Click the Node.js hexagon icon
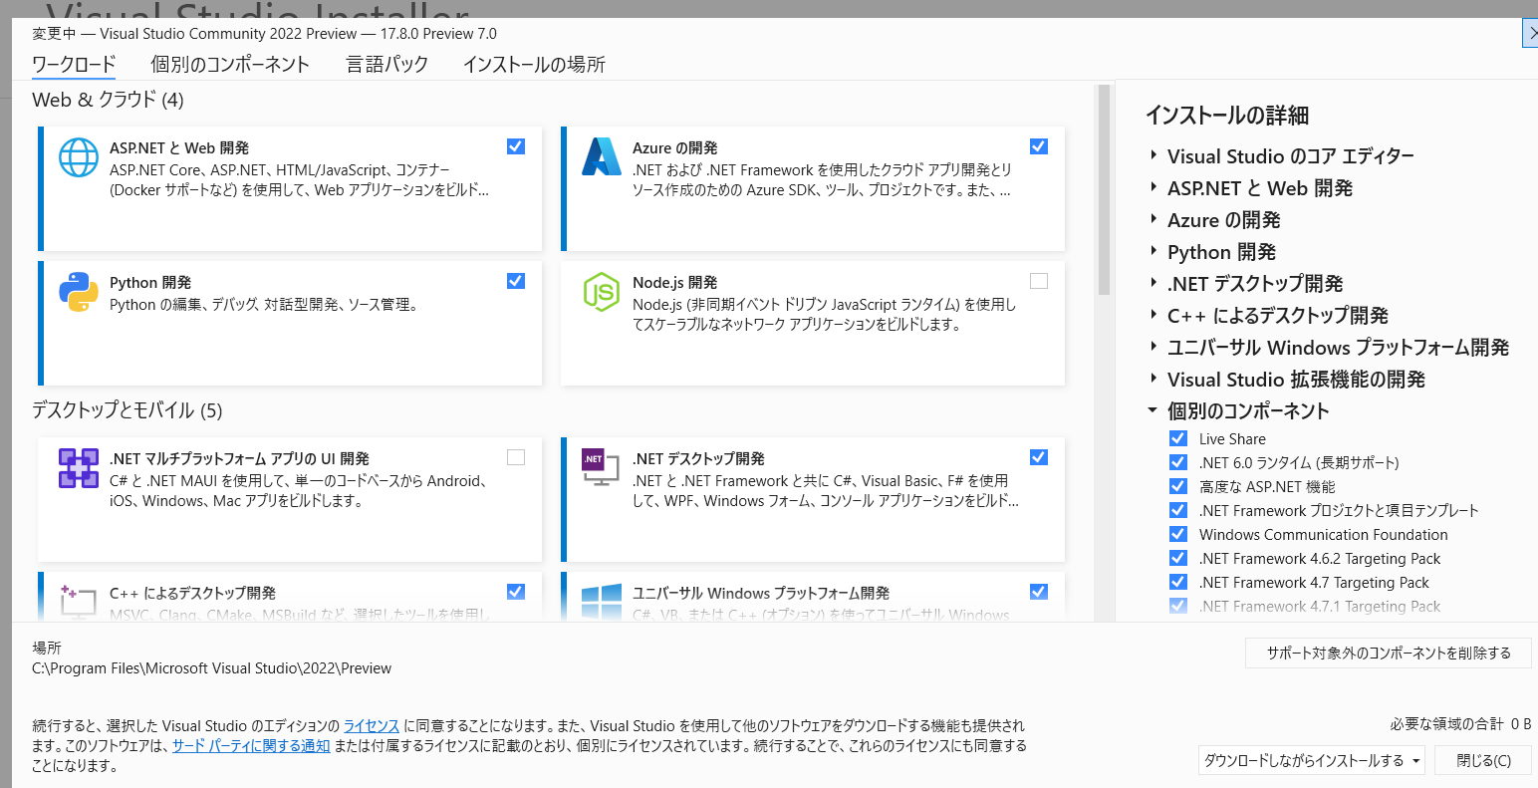This screenshot has height=788, width=1538. (x=601, y=292)
